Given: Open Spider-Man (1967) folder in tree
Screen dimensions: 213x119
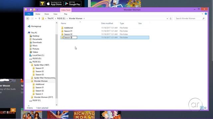Looking at the screenshot, I should coord(41,65).
